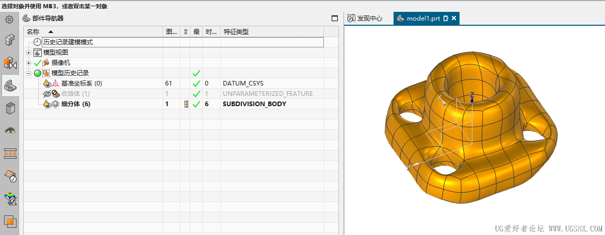This screenshot has height=235, width=605.
Task: Click warning icon on 基准坐标系 row
Action: click(x=47, y=83)
